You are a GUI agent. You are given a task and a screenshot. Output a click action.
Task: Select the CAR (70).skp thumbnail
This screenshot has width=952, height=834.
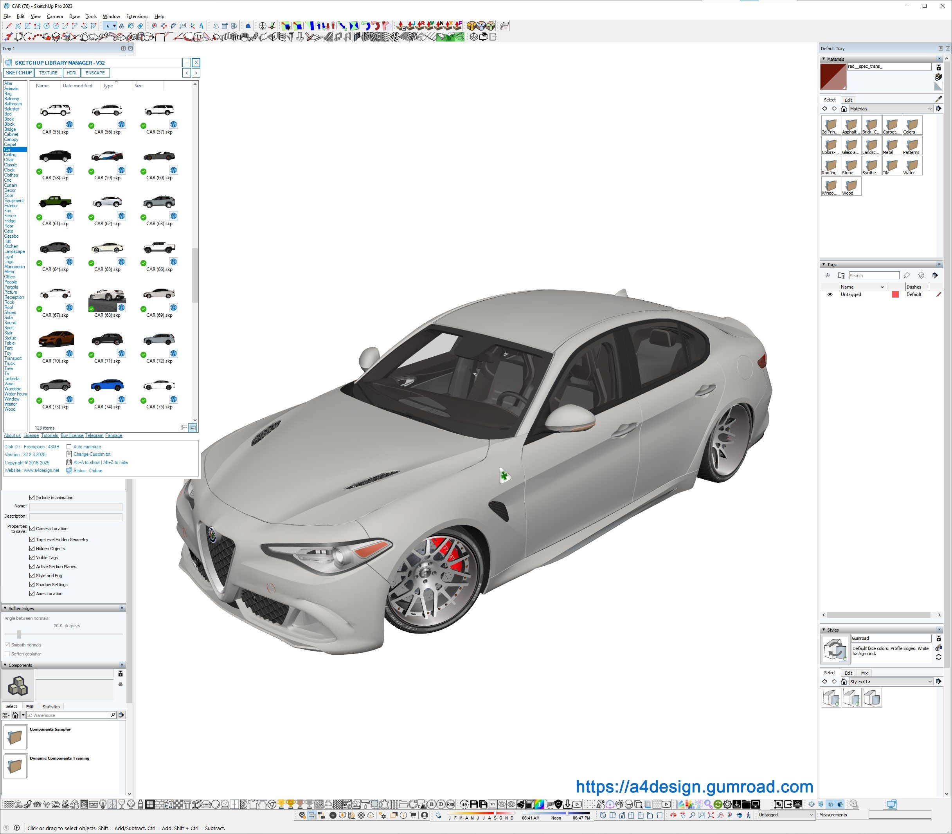56,339
